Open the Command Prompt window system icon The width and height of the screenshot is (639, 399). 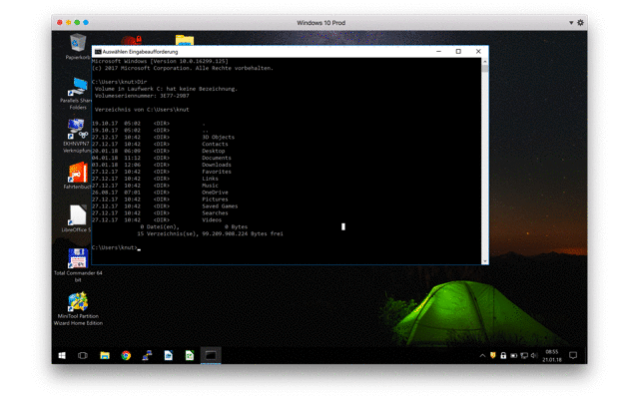(x=98, y=52)
